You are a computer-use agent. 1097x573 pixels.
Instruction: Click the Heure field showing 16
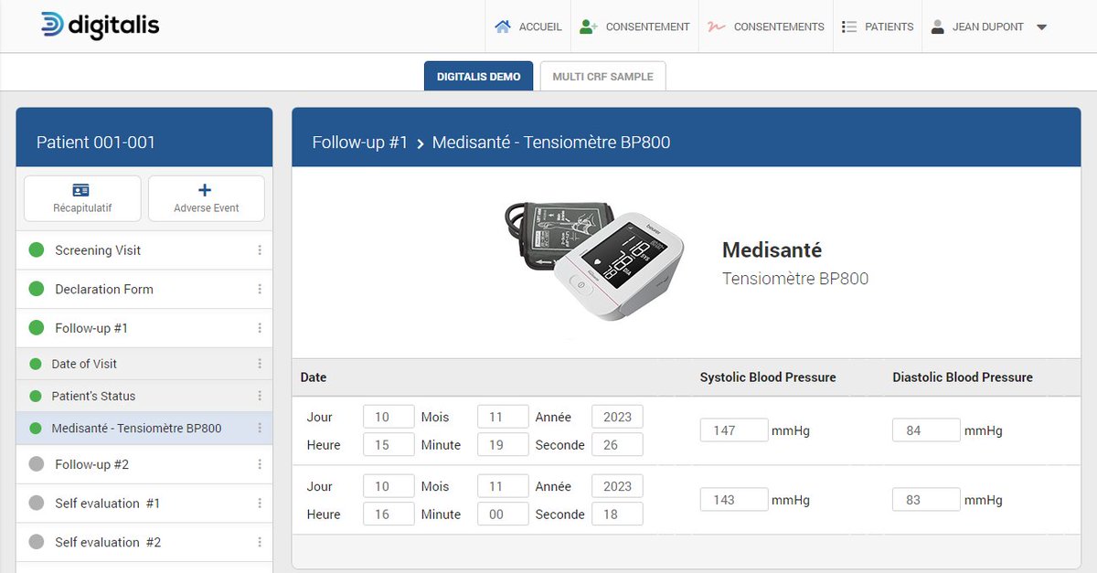click(x=389, y=515)
